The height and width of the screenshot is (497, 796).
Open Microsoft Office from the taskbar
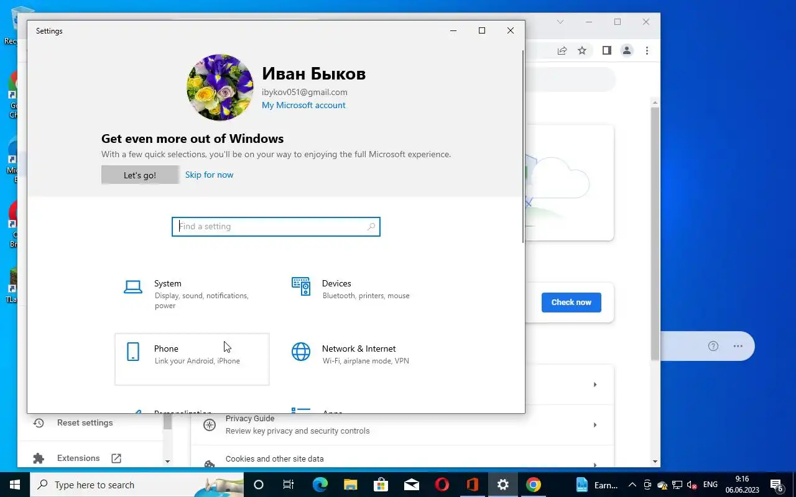(x=473, y=485)
